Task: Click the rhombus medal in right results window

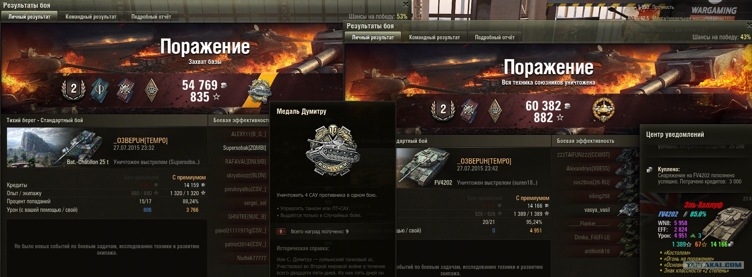Action: pyautogui.click(x=495, y=110)
